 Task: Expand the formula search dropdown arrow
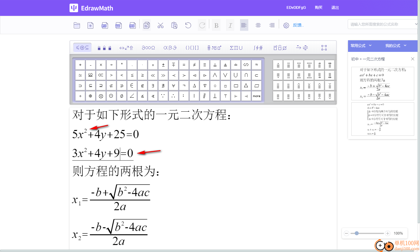416,24
